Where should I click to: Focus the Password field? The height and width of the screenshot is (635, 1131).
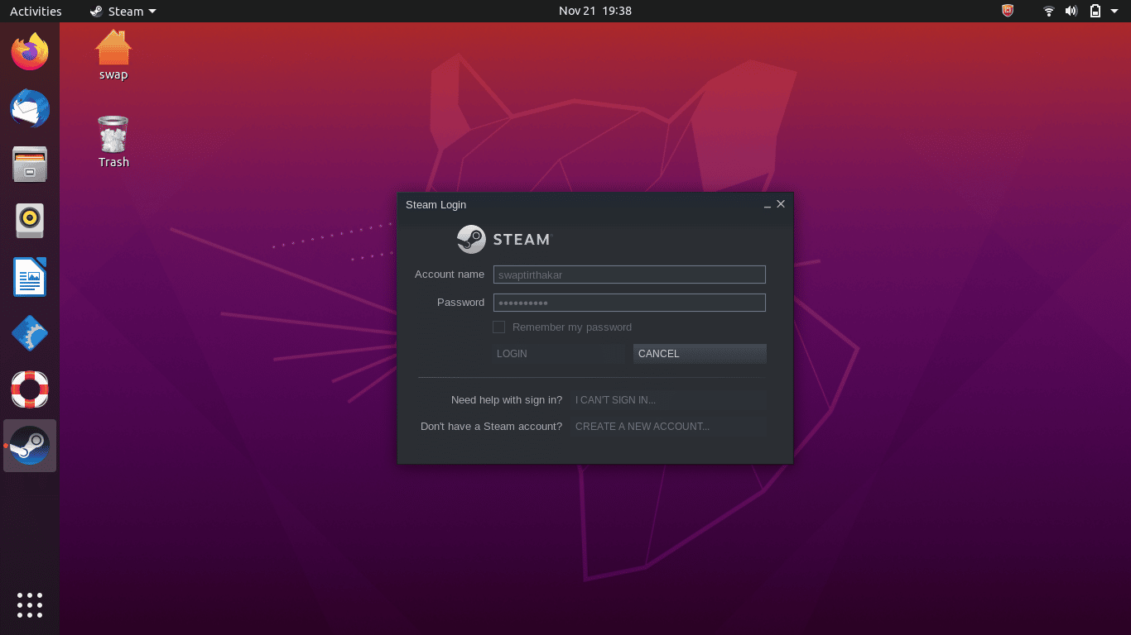click(x=629, y=303)
